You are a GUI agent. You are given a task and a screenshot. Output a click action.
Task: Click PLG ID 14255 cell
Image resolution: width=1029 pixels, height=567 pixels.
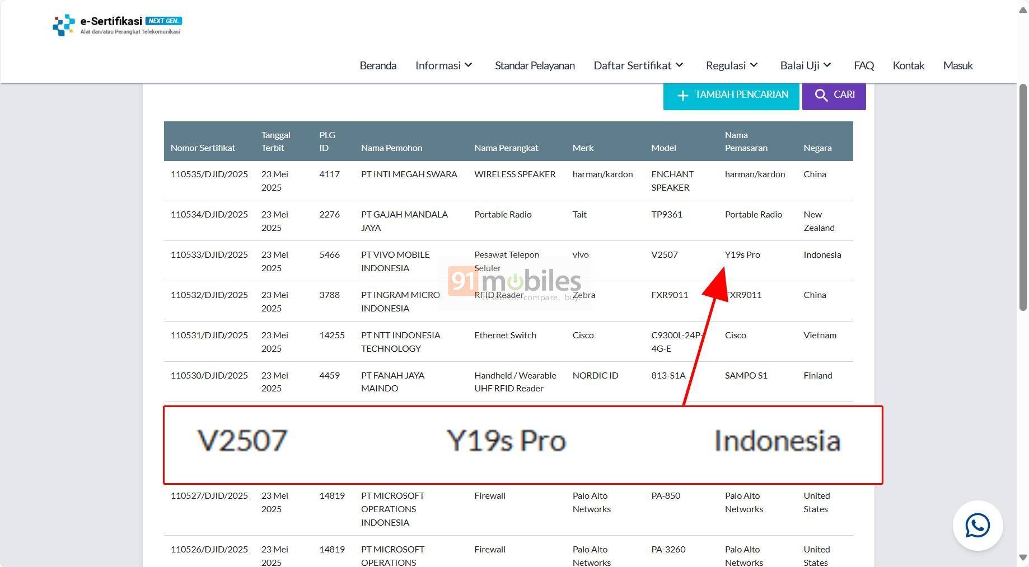(x=332, y=335)
